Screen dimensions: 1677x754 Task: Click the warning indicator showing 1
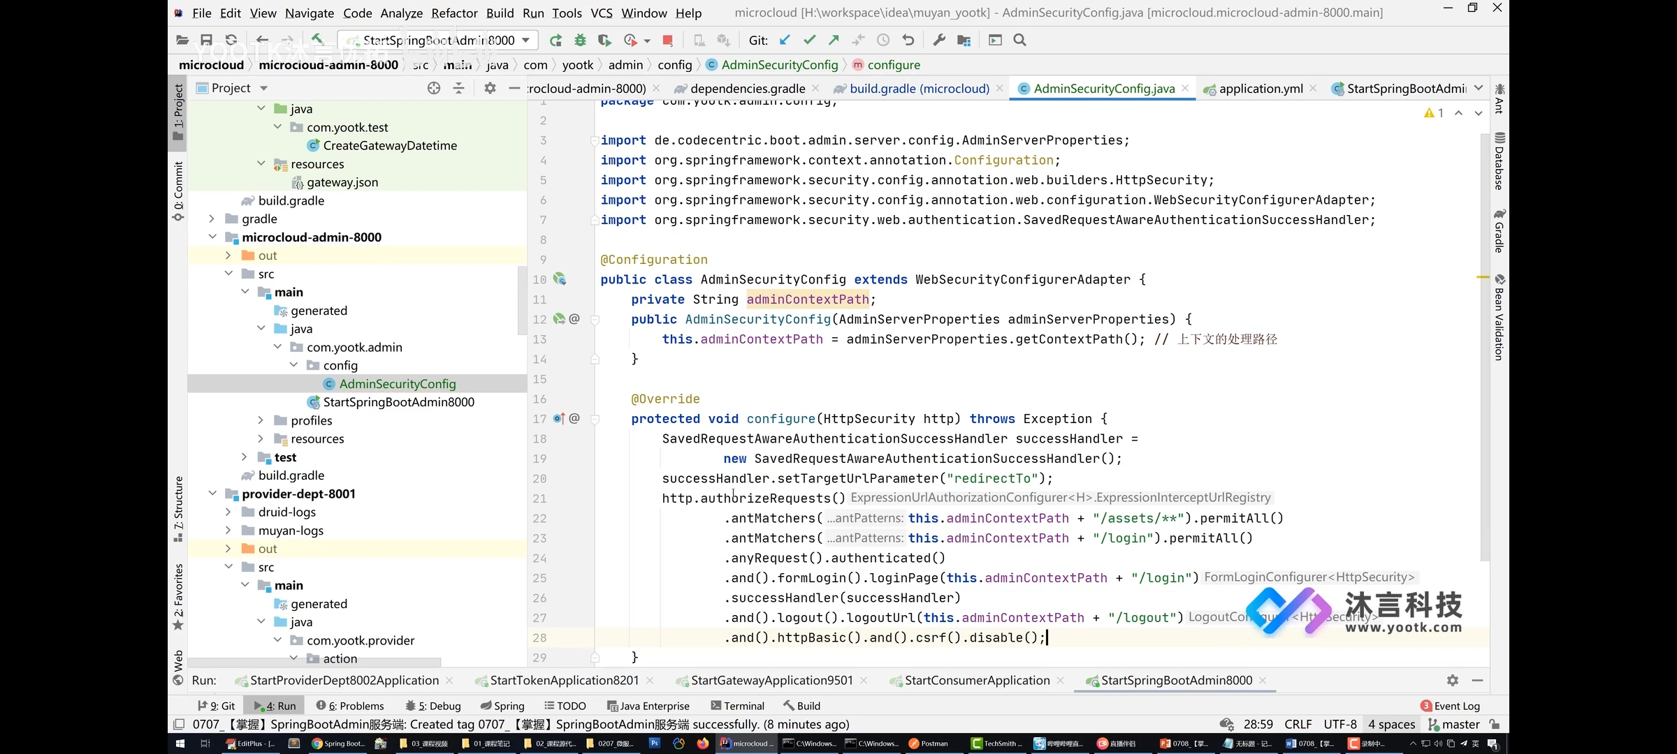coord(1434,112)
